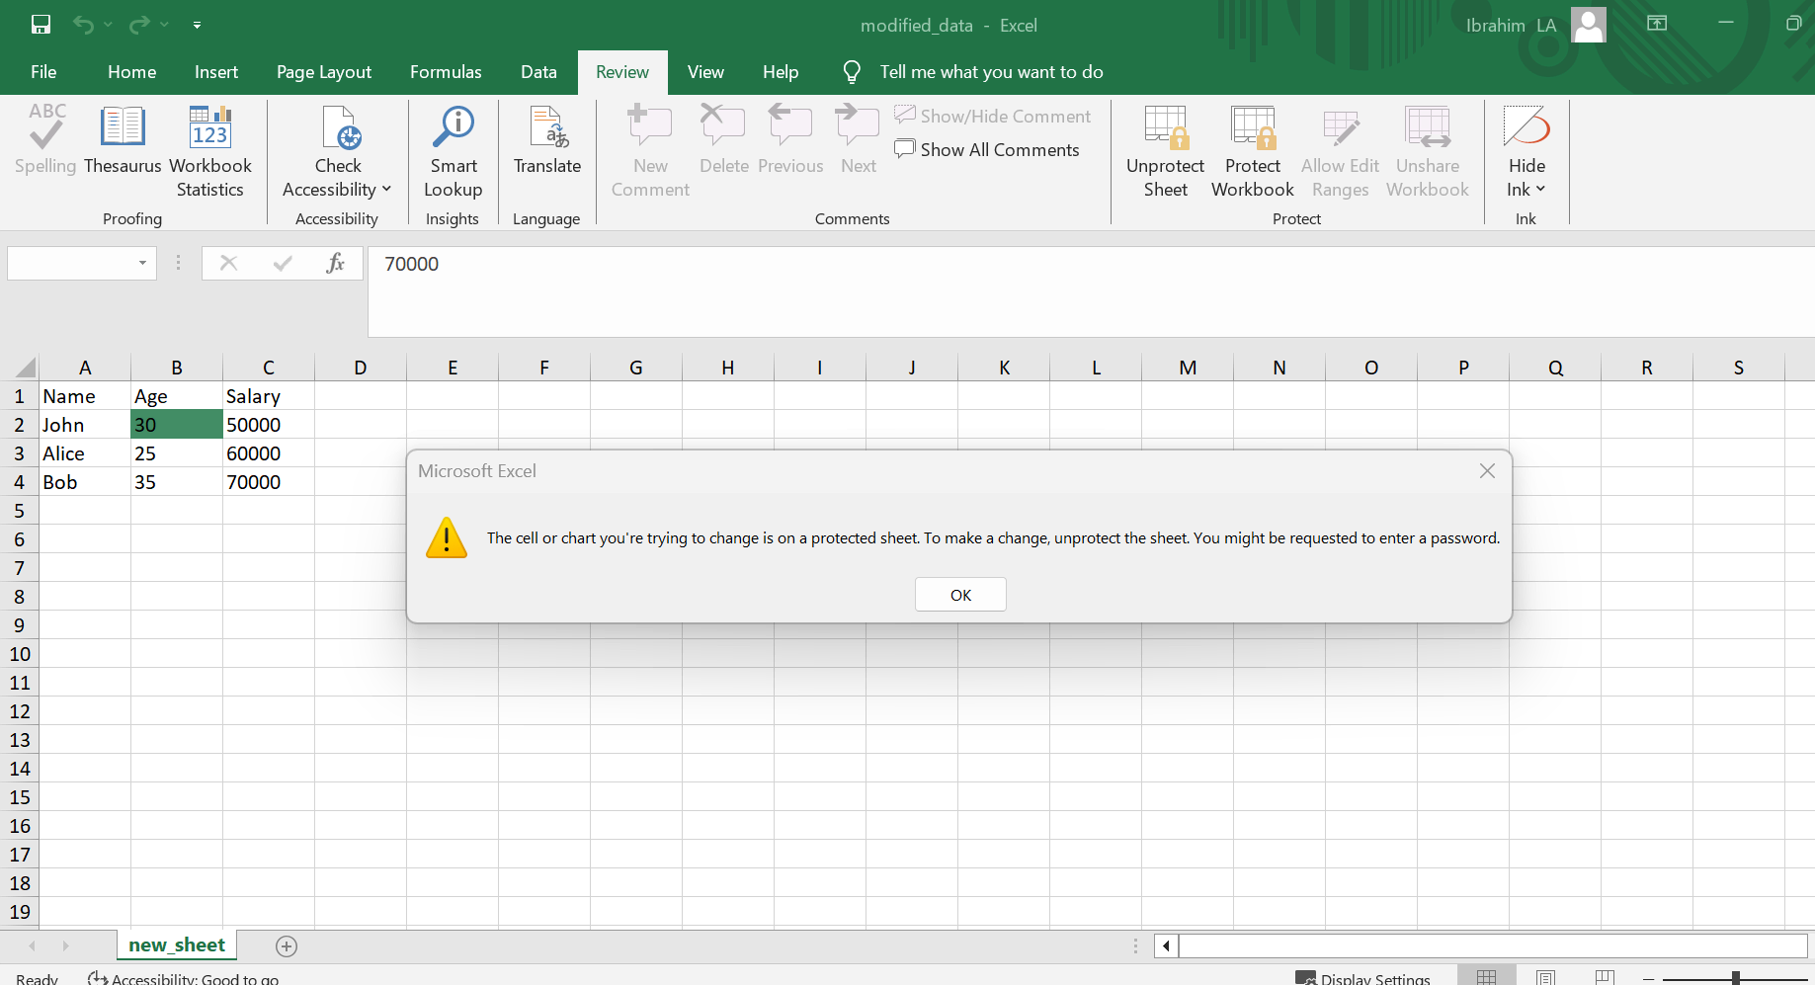Click the Save icon in title bar
Screen dimensions: 1815x985
[41, 25]
